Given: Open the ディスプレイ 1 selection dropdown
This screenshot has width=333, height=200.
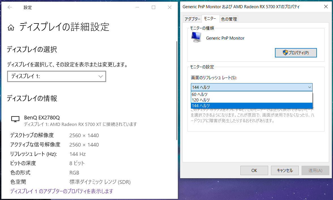Looking at the screenshot, I should (x=57, y=76).
